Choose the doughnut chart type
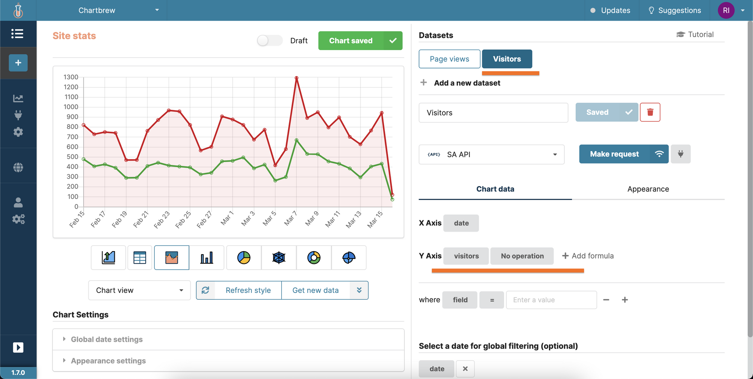The height and width of the screenshot is (379, 753). coord(314,258)
